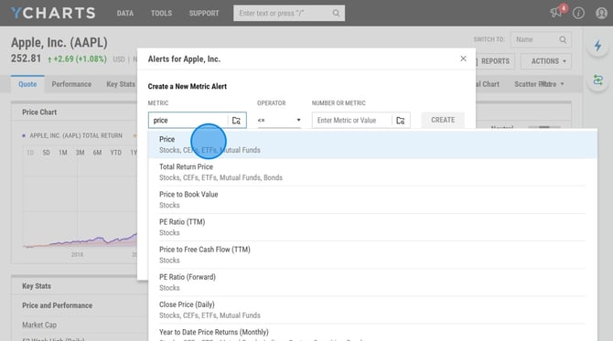Viewport: 613px width, 341px height.
Task: Switch to the Performance tab
Action: [71, 84]
